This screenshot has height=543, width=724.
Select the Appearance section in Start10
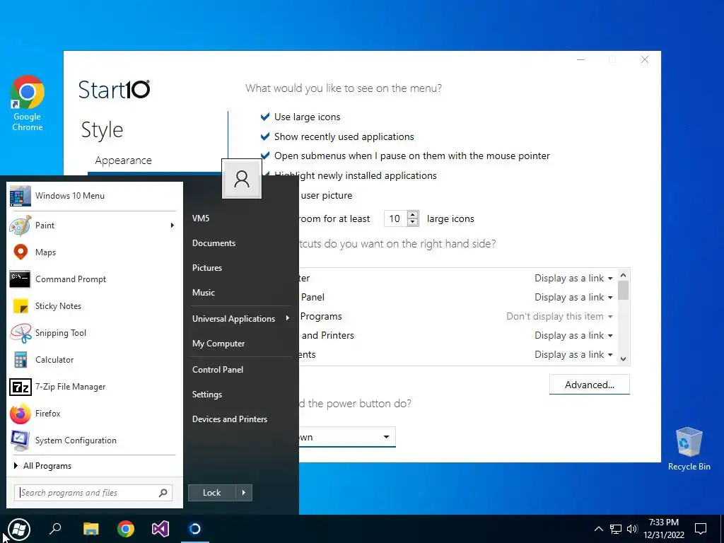point(123,160)
